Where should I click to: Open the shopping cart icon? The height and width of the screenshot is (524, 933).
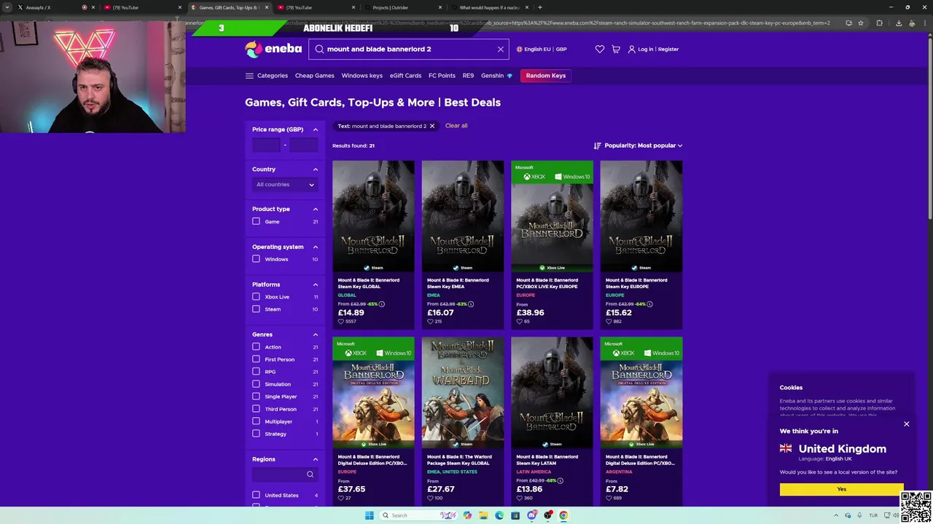pyautogui.click(x=616, y=49)
